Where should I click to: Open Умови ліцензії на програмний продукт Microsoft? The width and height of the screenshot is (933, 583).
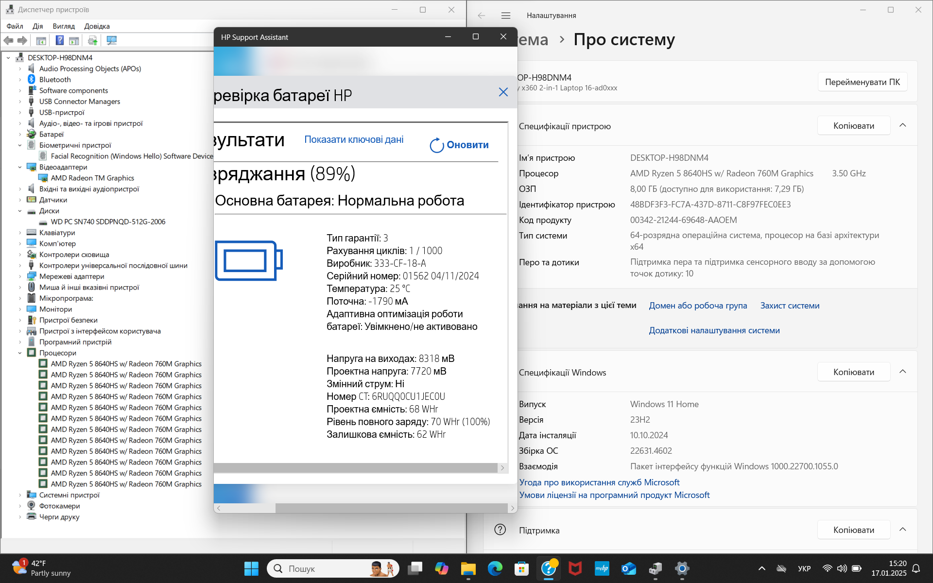coord(614,495)
